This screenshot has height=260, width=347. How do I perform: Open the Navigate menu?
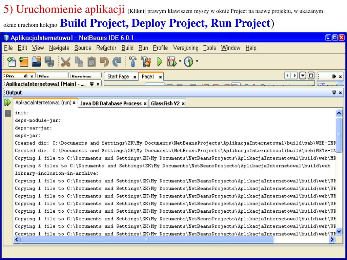click(x=59, y=48)
